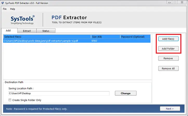Click the Add Folder button
This screenshot has width=188, height=116.
pyautogui.click(x=168, y=49)
